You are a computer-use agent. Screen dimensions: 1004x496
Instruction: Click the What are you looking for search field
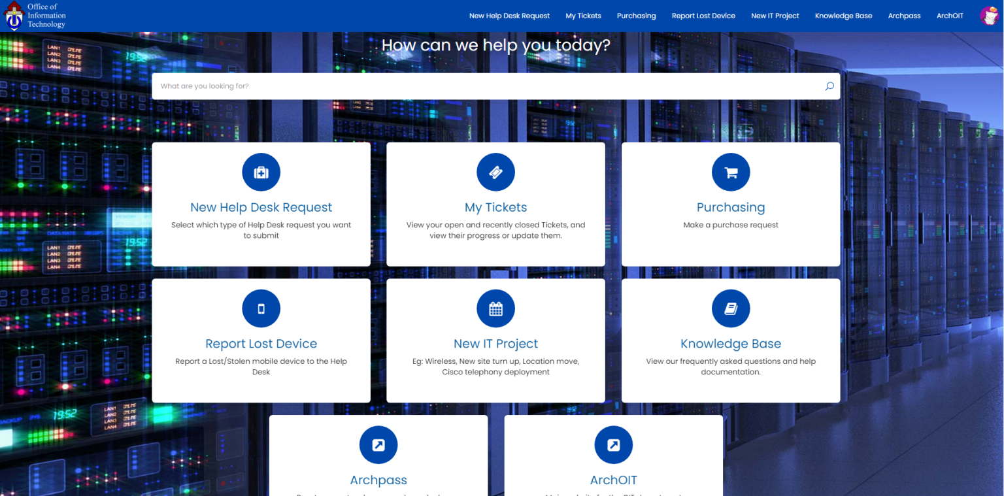coord(458,86)
